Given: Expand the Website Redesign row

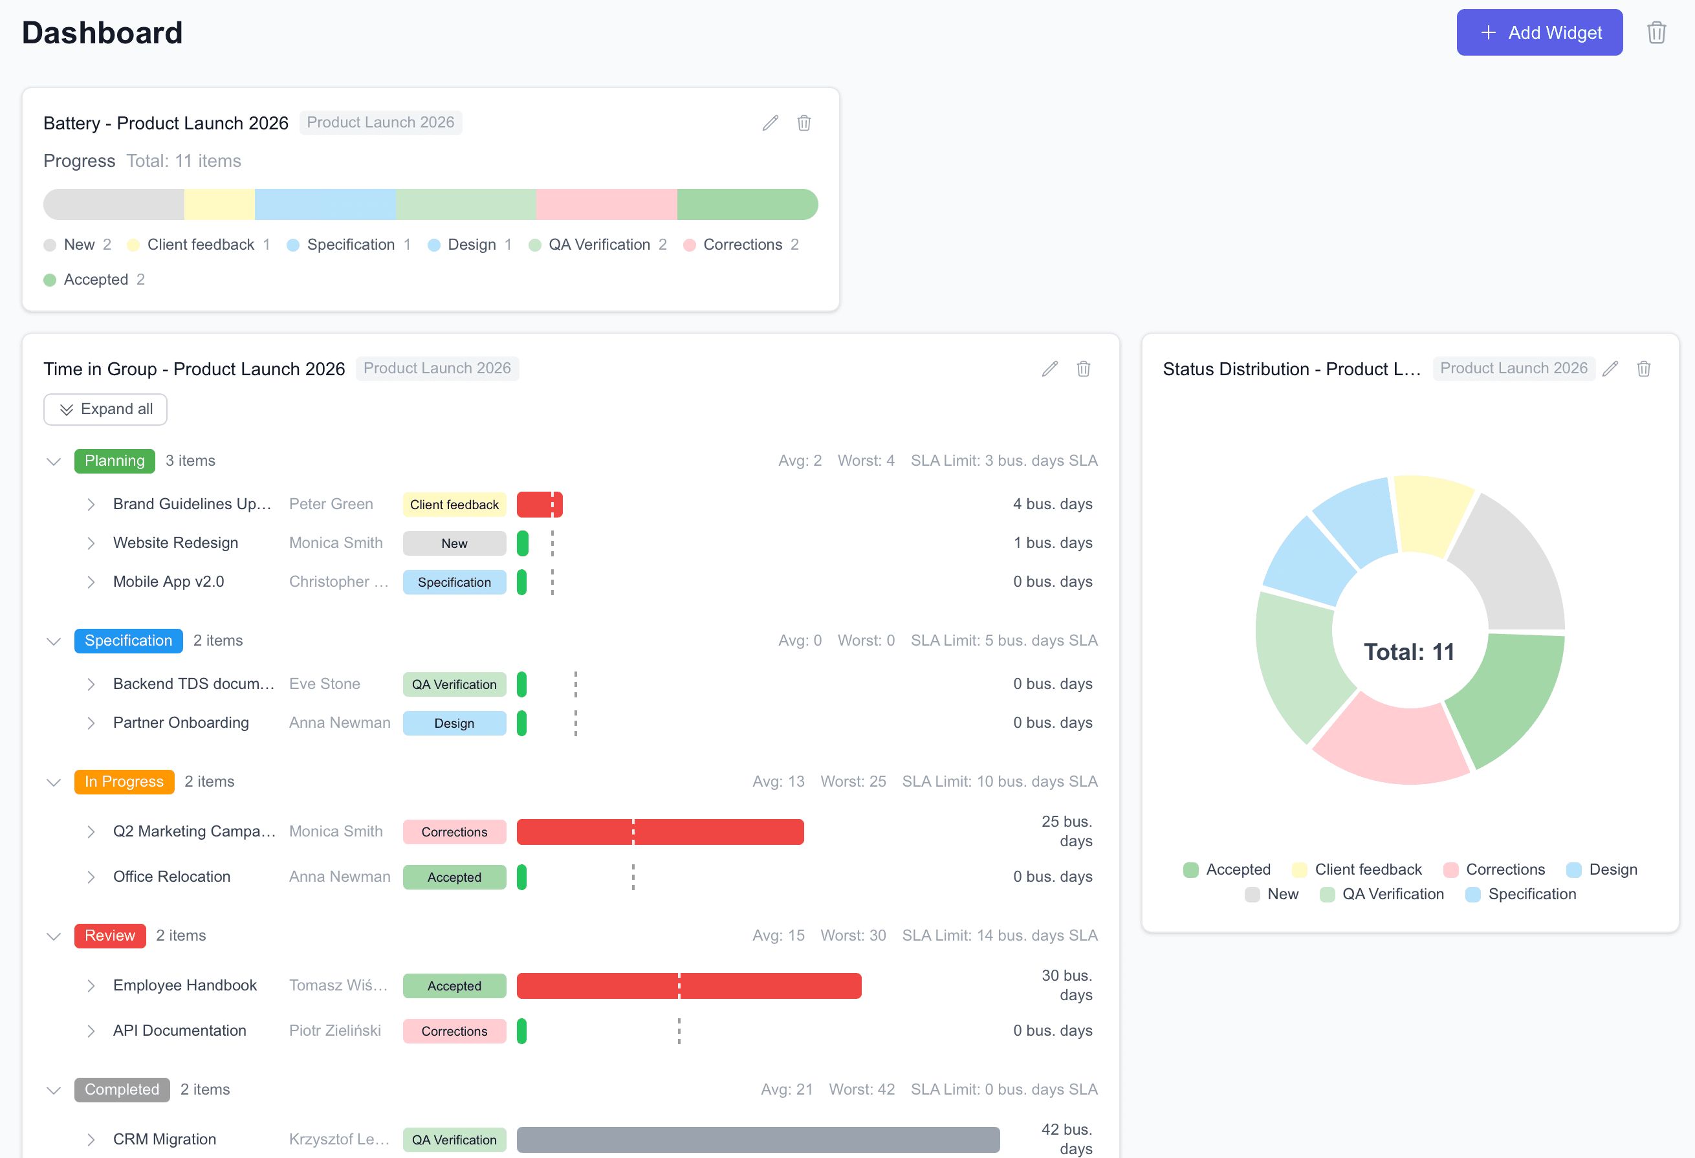Looking at the screenshot, I should point(91,543).
